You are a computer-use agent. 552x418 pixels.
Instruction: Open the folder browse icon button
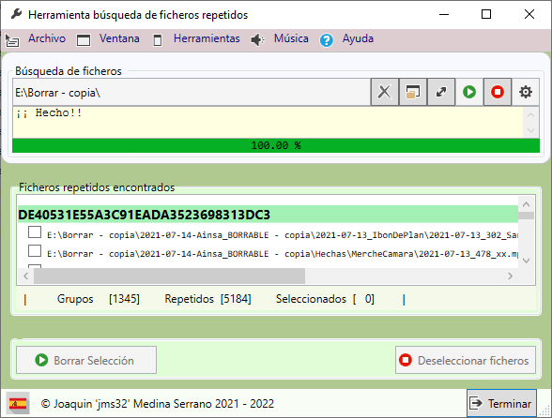[x=413, y=92]
